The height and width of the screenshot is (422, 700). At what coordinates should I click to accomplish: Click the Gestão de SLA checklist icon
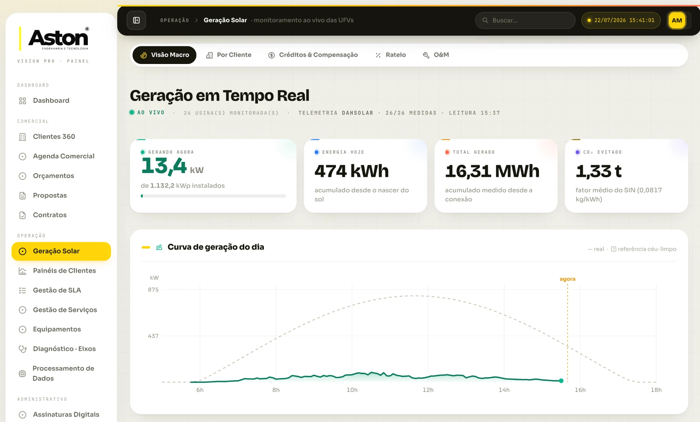click(22, 290)
